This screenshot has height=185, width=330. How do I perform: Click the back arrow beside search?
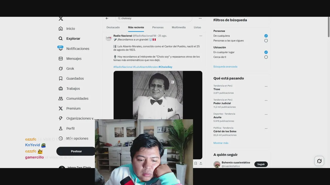[107, 18]
